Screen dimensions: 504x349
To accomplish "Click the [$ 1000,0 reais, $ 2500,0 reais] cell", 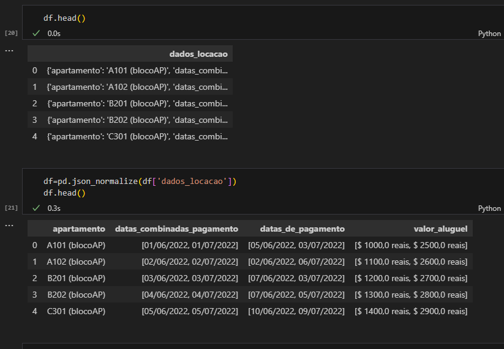I will [x=411, y=245].
